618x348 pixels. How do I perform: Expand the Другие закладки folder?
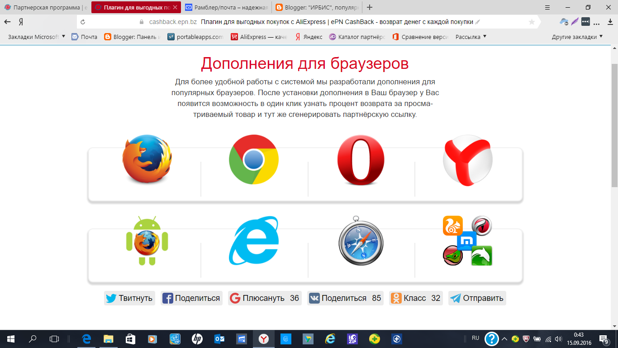click(x=577, y=37)
